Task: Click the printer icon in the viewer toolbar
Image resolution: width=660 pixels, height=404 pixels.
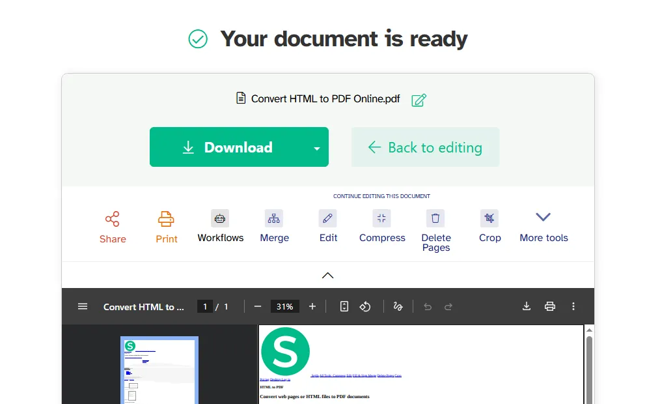Action: [x=550, y=306]
